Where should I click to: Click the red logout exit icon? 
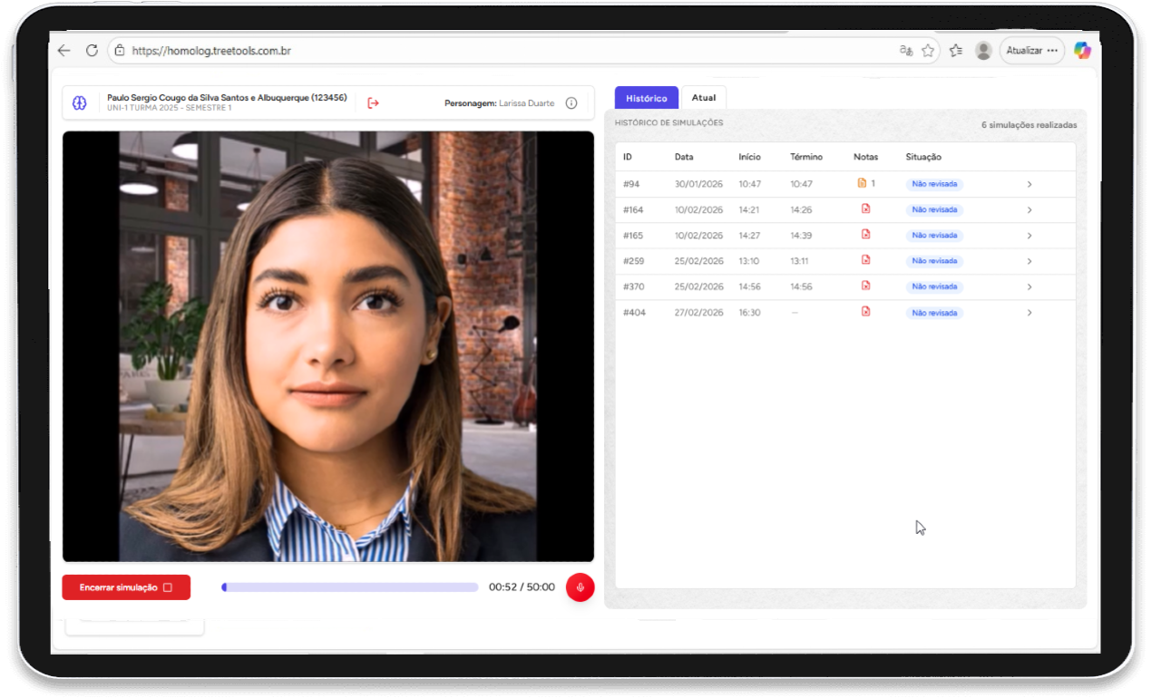tap(373, 103)
